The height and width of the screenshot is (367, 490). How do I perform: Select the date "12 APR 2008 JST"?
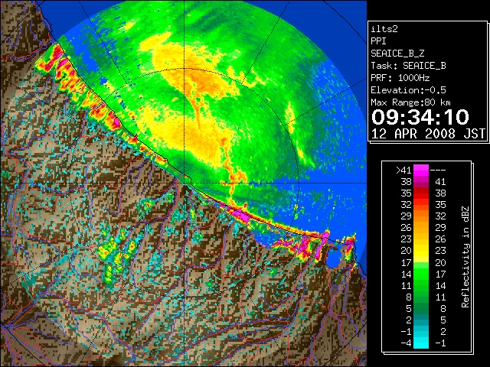click(x=428, y=134)
